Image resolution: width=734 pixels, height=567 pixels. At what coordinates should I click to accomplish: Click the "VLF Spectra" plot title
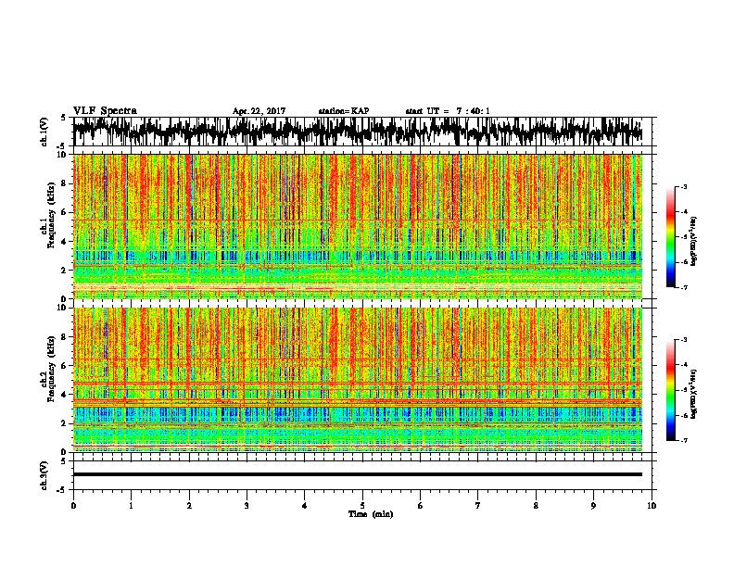[105, 111]
